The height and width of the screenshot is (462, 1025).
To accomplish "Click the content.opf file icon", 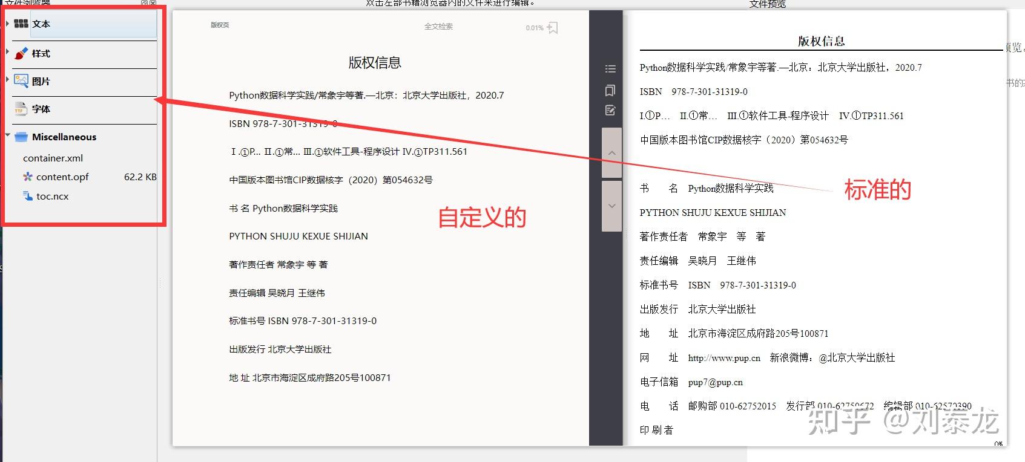I will click(28, 177).
